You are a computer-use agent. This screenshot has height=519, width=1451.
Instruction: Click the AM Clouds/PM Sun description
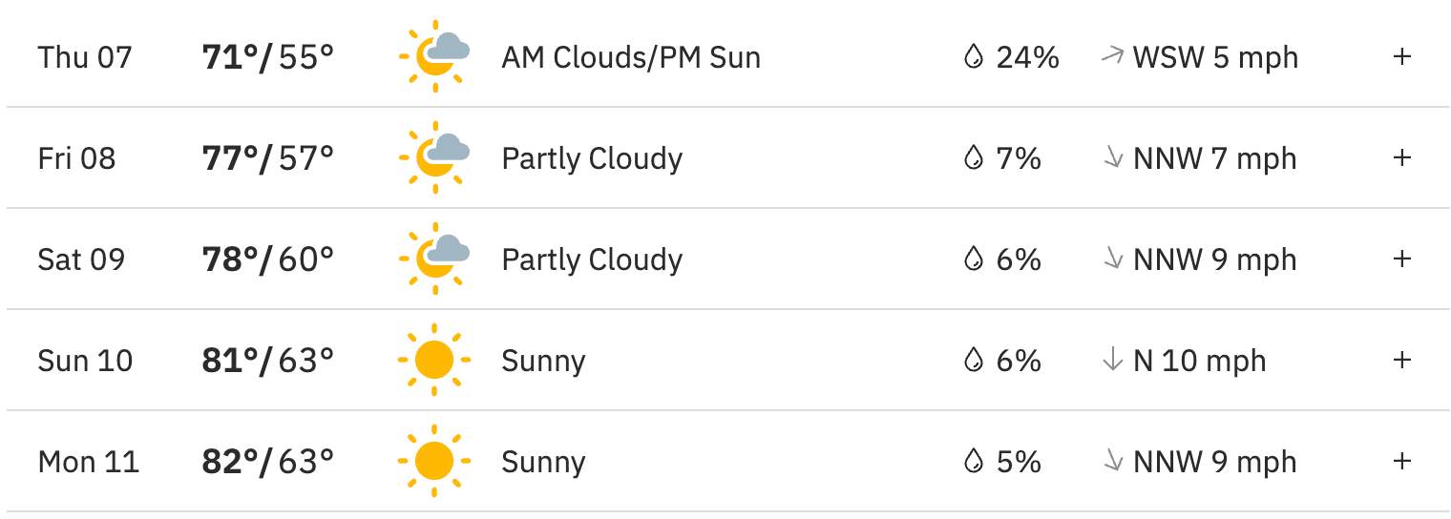click(x=631, y=57)
